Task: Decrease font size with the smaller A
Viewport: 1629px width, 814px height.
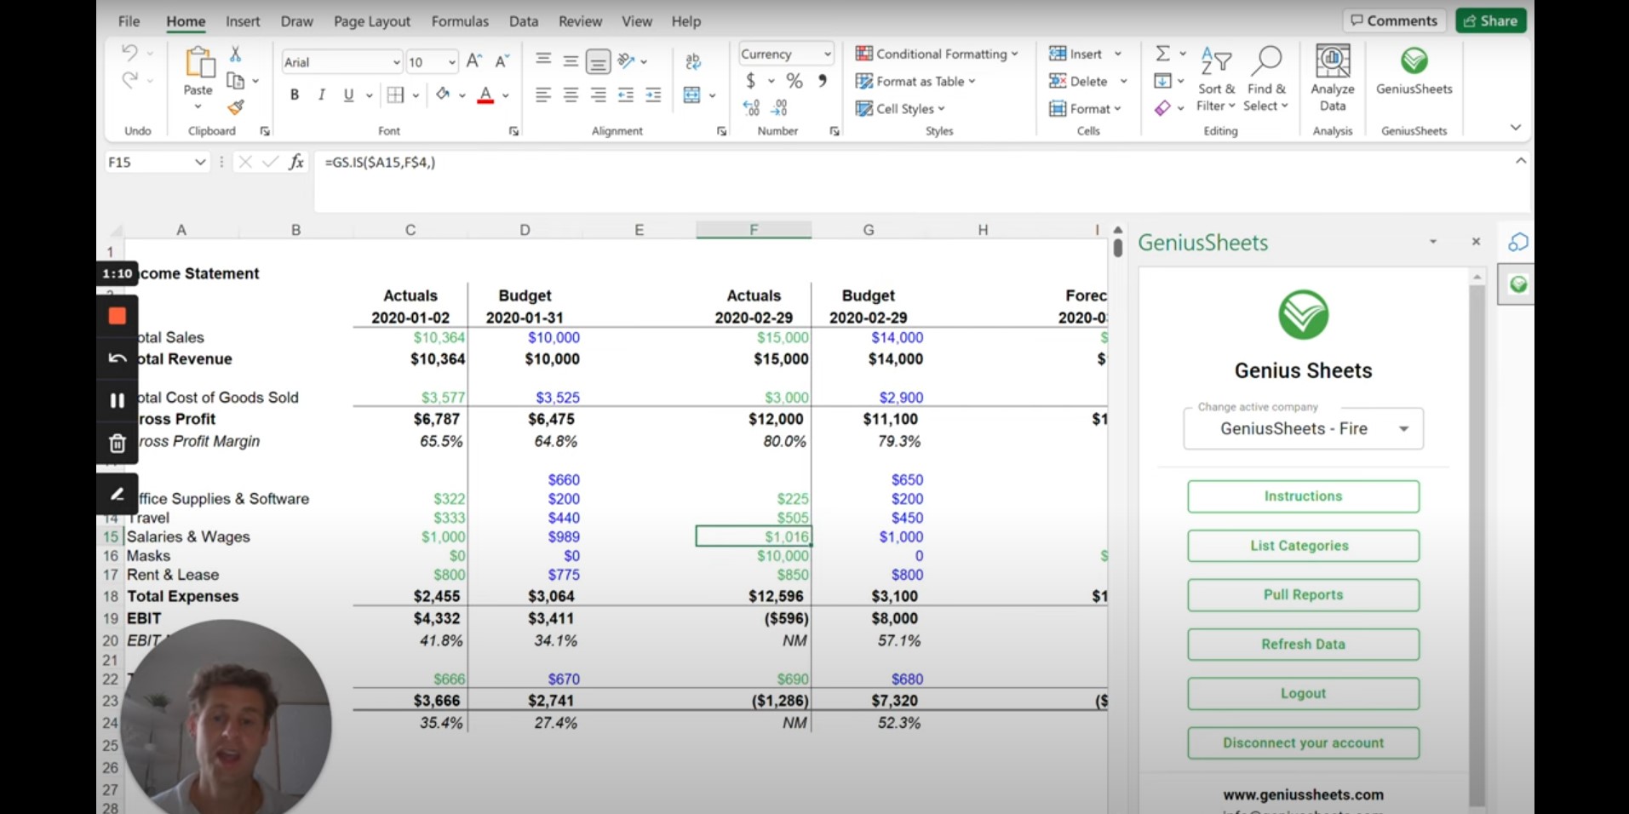Action: pyautogui.click(x=502, y=61)
